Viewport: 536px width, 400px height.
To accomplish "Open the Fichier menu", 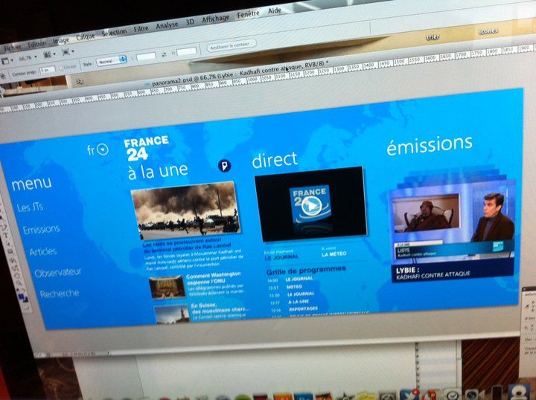I will pos(12,48).
